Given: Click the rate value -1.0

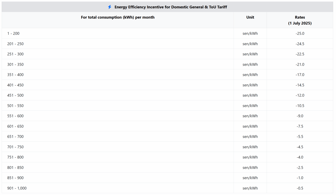Looking at the screenshot, I should pyautogui.click(x=300, y=178).
